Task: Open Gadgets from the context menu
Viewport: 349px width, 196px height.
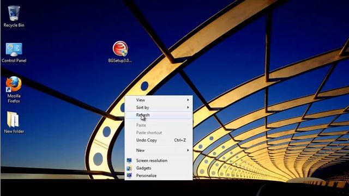Action: point(159,168)
